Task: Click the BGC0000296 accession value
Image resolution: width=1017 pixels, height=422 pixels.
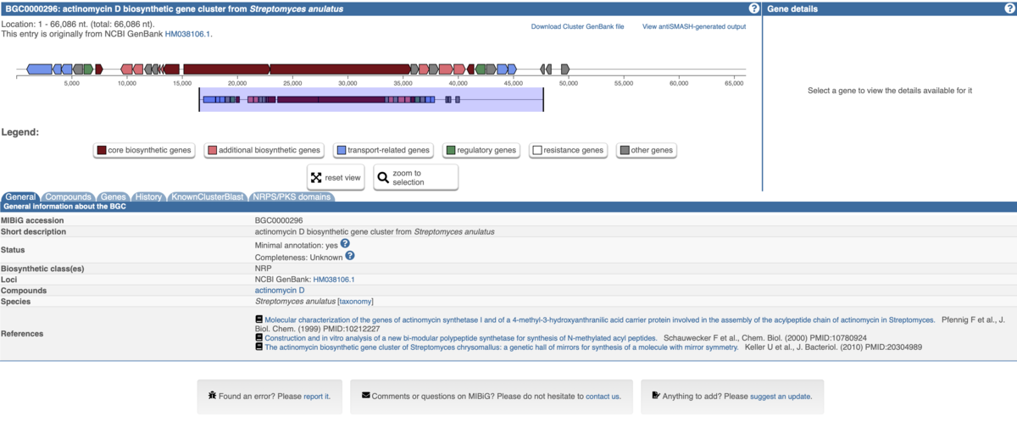Action: point(279,220)
